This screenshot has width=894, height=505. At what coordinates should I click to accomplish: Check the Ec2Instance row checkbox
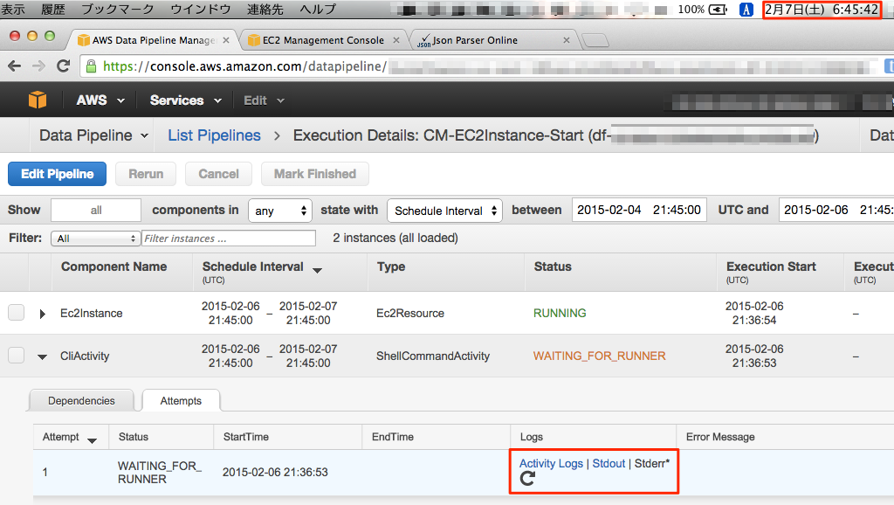(x=16, y=312)
